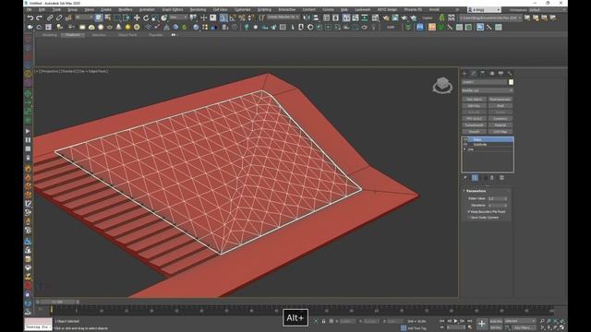Viewport: 591px width, 332px height.
Task: Click the time slider handle
Action: [58, 302]
